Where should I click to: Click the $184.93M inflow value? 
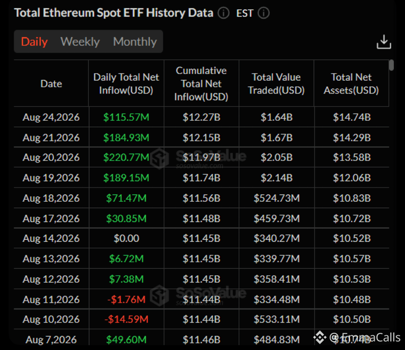126,138
